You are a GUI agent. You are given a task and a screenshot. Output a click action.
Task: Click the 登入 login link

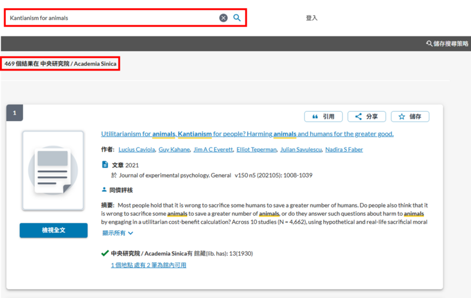[311, 18]
